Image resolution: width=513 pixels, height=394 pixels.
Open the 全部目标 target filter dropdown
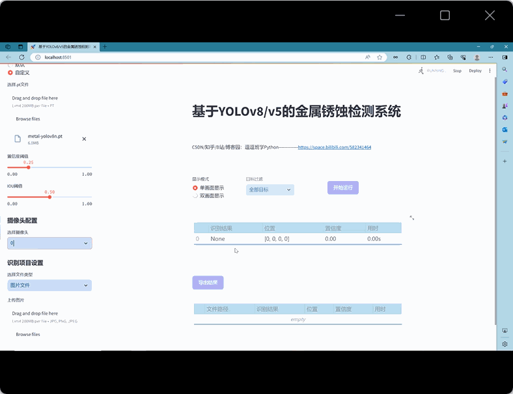click(x=270, y=190)
